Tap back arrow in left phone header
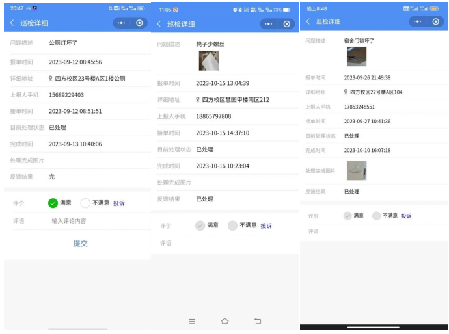This screenshot has height=334, width=449. [x=12, y=23]
